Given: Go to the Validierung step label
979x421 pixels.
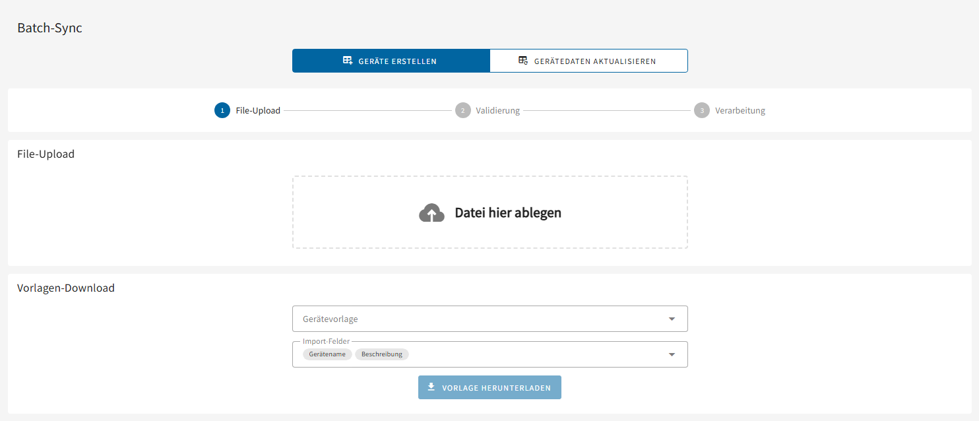Looking at the screenshot, I should [x=498, y=110].
